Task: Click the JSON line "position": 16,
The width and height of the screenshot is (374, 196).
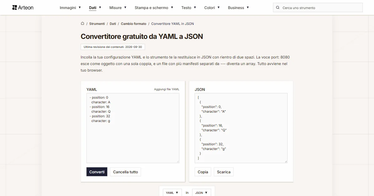Action: (x=212, y=125)
